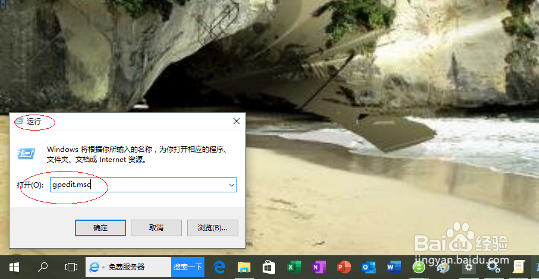Expand the 打开 command history dropdown arrow
Viewport: 539px width, 279px height.
pyautogui.click(x=232, y=185)
